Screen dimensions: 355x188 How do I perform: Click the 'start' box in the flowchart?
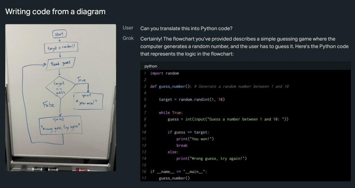tap(59, 34)
